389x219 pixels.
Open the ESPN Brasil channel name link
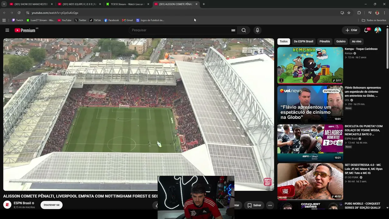(22, 203)
